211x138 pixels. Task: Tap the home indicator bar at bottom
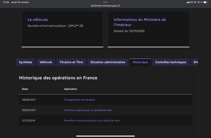point(105,136)
